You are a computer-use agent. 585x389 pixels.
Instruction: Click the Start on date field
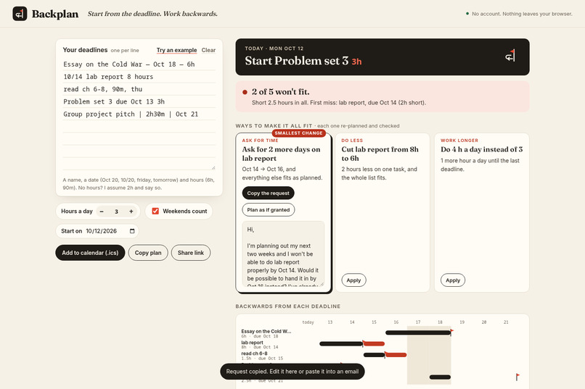pos(110,231)
